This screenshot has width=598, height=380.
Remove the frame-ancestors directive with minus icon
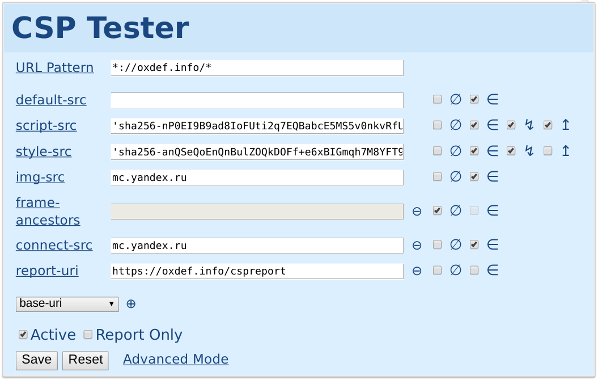coord(417,211)
